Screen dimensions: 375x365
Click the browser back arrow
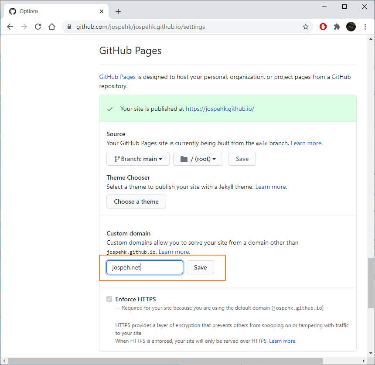[10, 27]
